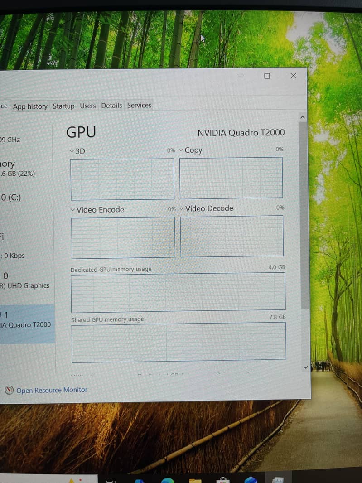Expand the 3D engine dropdown chevron

(72, 151)
